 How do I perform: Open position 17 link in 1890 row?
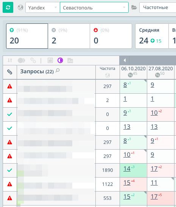point(154,169)
